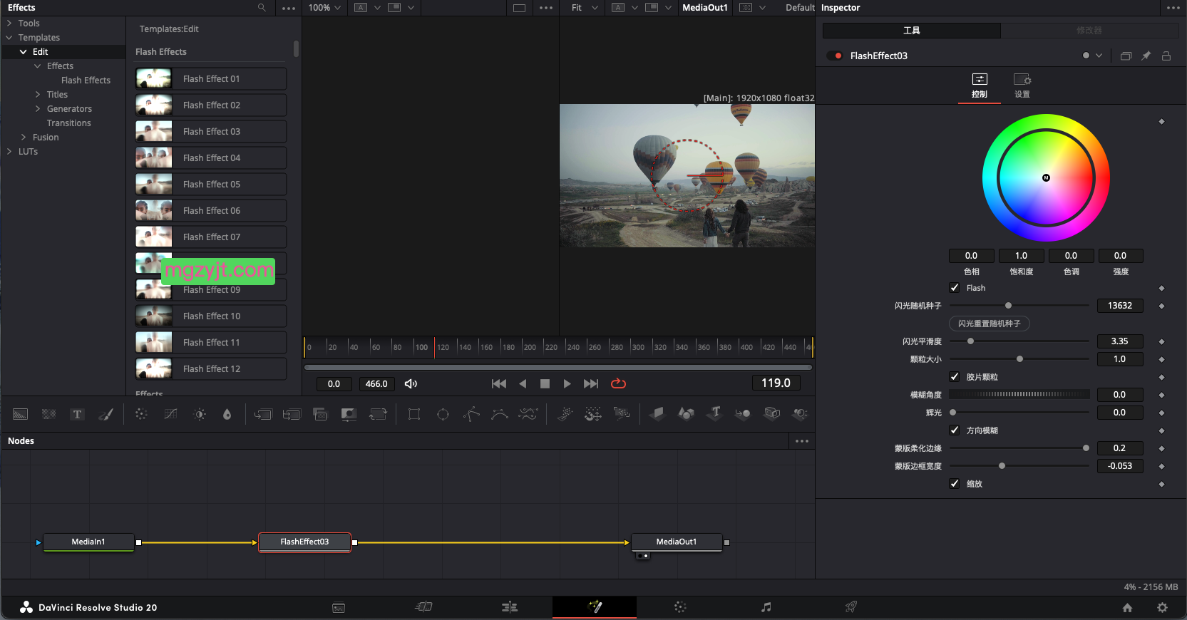Toggle loop playback button
This screenshot has width=1187, height=620.
click(618, 383)
